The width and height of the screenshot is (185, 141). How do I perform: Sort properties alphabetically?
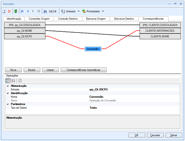(x=13, y=81)
